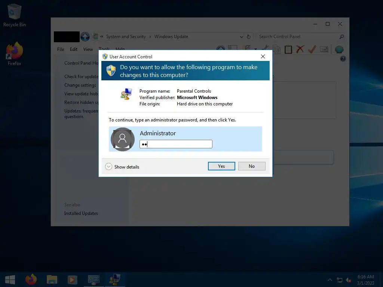
Task: Click the envelope E-mail toolbar icon
Action: click(324, 49)
